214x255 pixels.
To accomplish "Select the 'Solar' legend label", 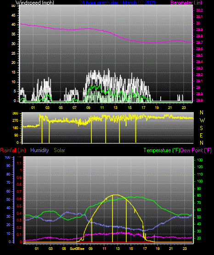I will (59, 150).
